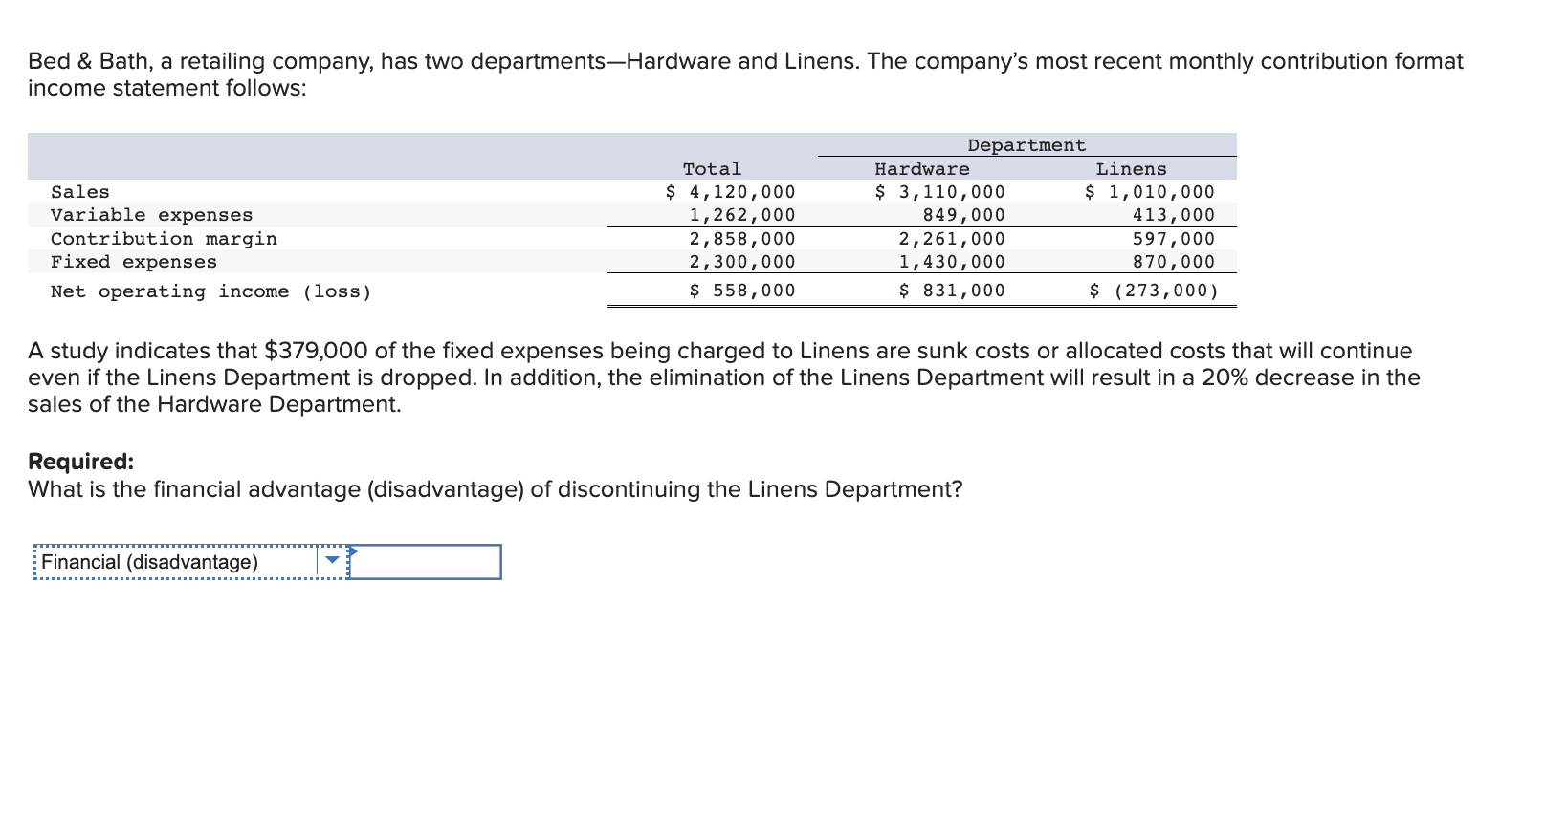Select Hardware contribution margin 2,261,000
1545x820 pixels.
pos(952,239)
